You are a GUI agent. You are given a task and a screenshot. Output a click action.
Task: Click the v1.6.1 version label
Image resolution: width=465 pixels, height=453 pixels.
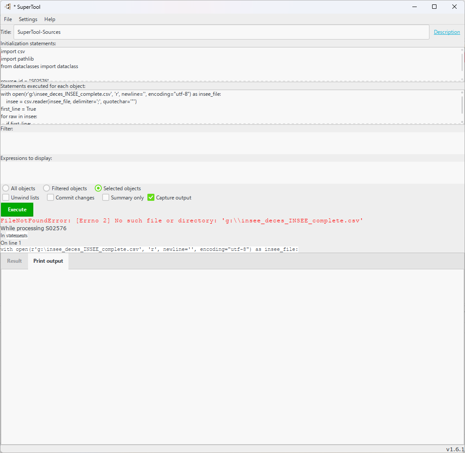coord(455,449)
